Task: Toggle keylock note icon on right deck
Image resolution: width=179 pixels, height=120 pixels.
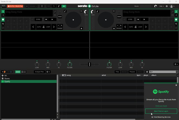Action: (98, 11)
